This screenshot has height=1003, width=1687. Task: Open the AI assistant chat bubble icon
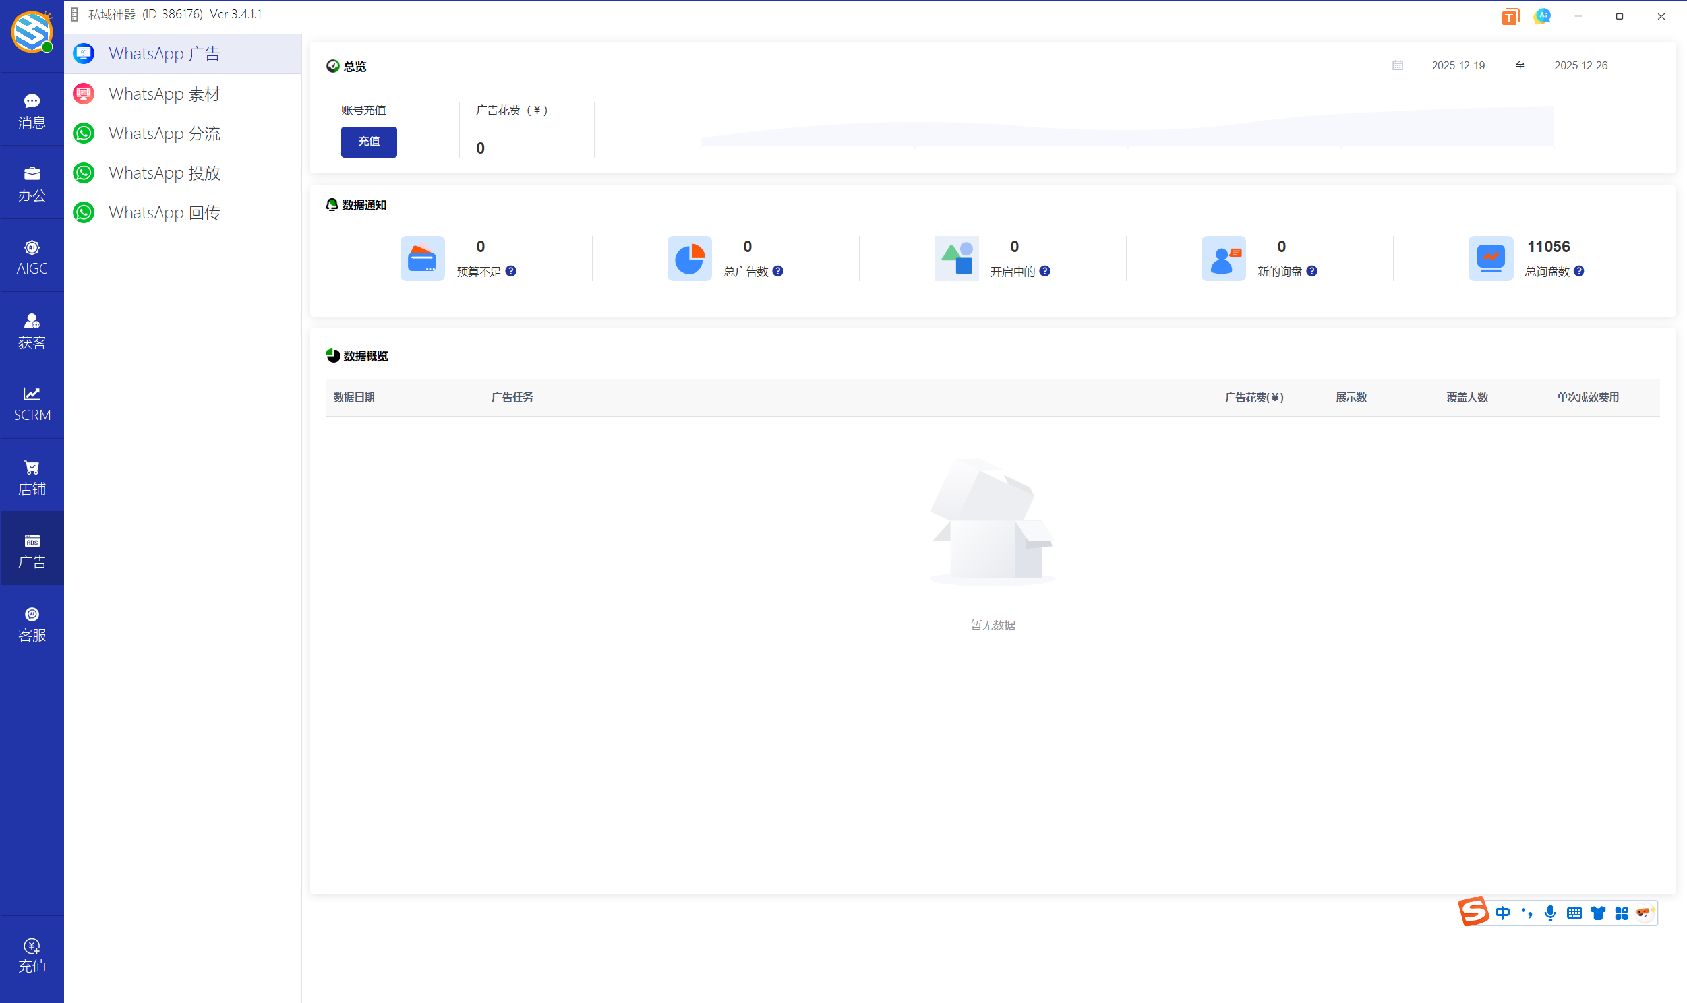(x=1542, y=16)
